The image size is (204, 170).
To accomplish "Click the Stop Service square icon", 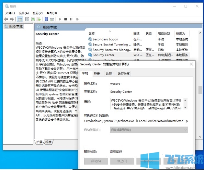I will (x=65, y=19).
